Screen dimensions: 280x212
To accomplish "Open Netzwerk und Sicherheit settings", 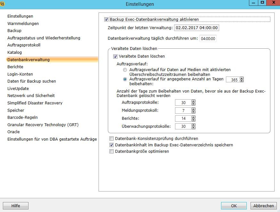I will click(31, 96).
